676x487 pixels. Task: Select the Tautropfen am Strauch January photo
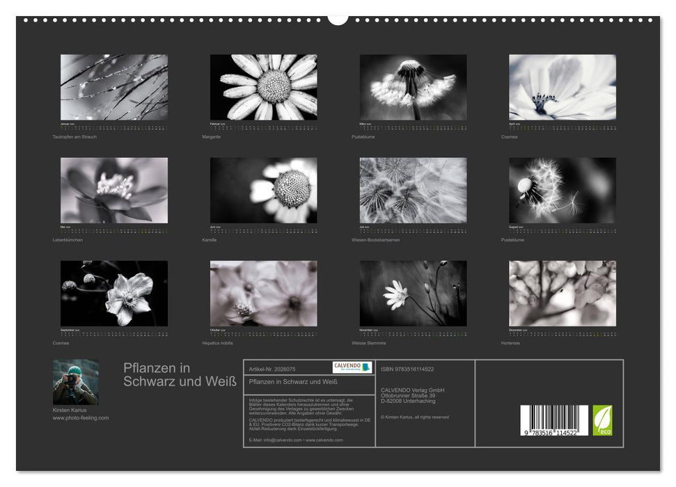tap(113, 87)
